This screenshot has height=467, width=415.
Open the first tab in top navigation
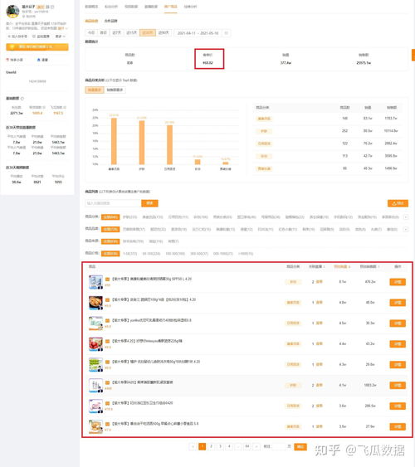(91, 7)
